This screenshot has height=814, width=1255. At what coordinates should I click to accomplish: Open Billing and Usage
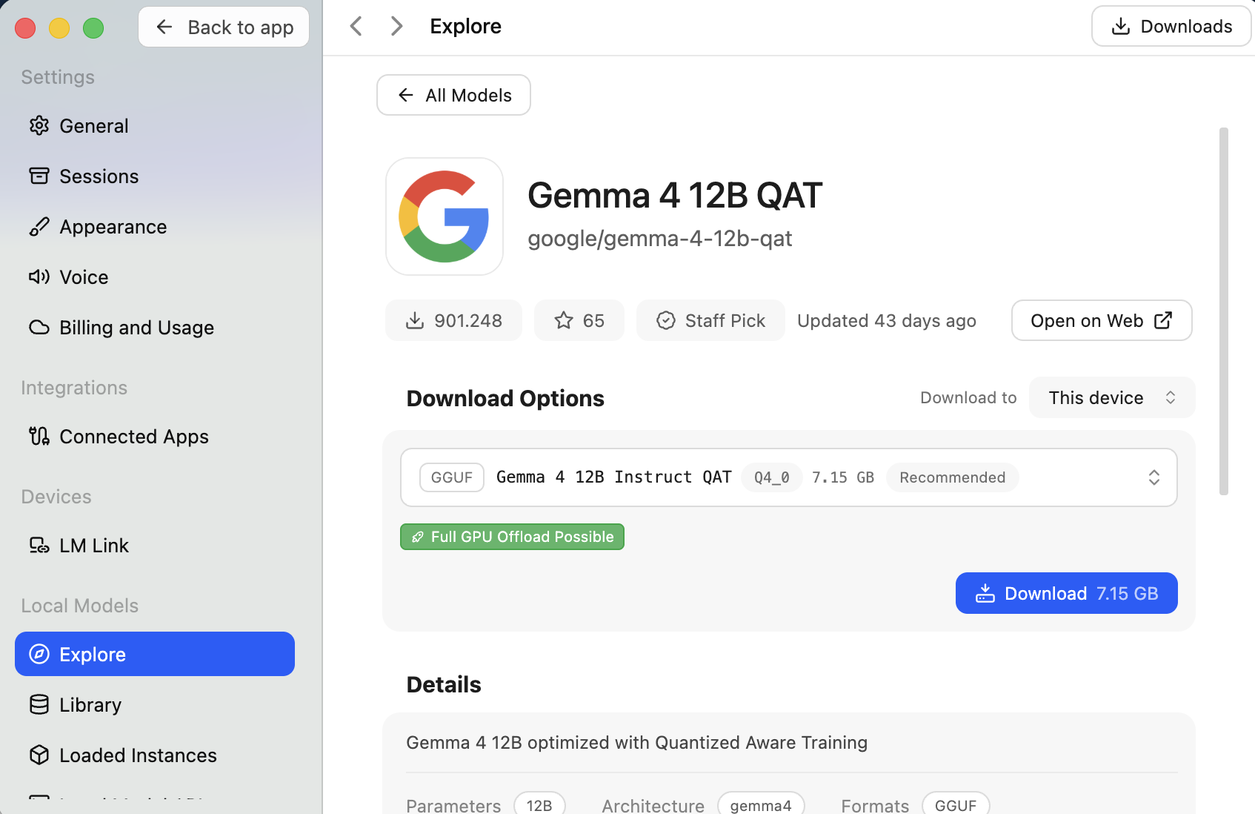[155, 328]
